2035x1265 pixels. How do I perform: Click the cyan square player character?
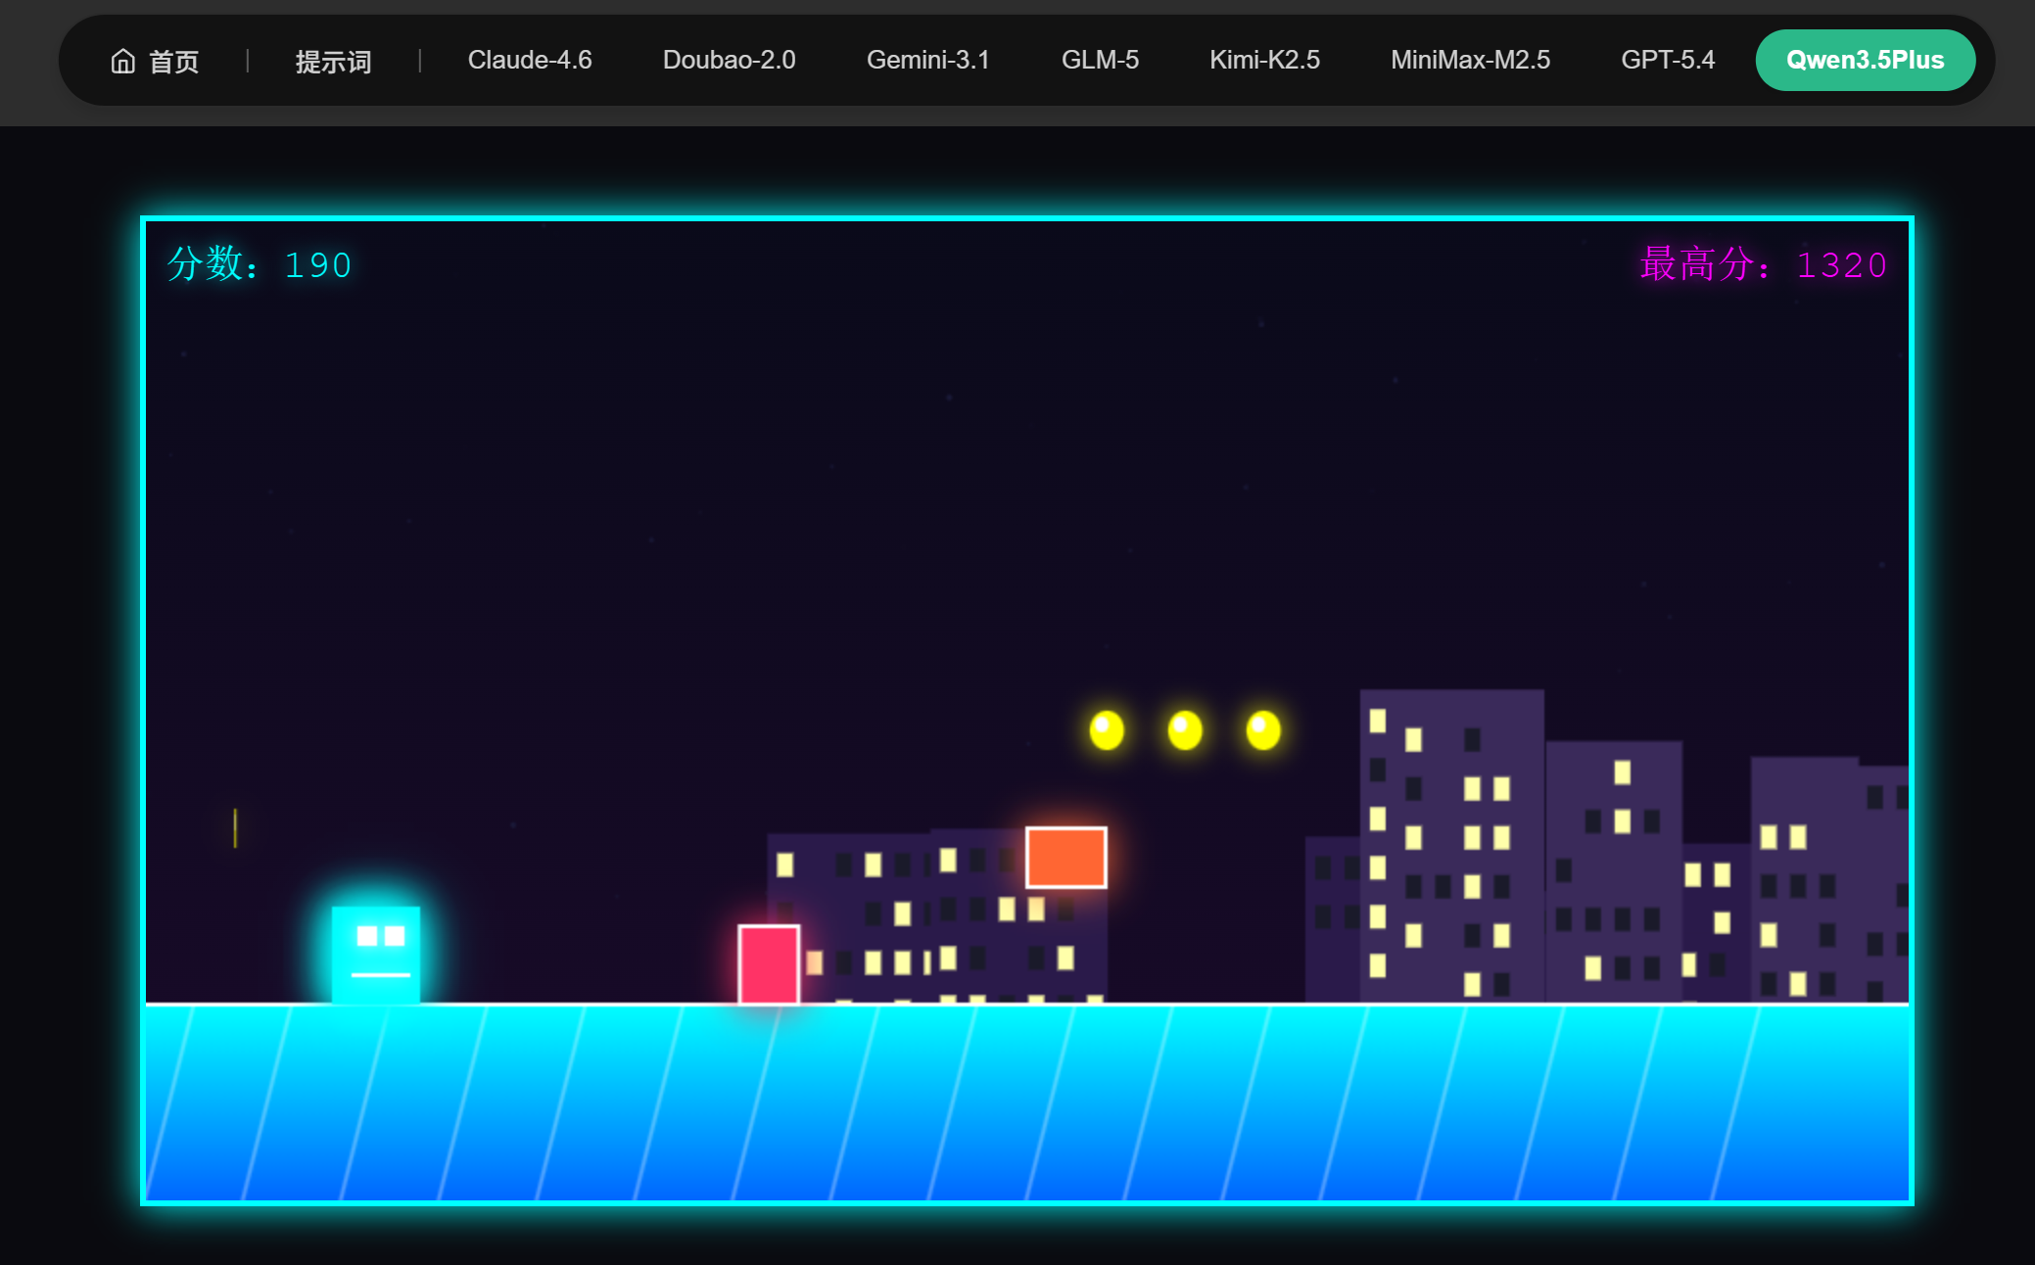376,955
